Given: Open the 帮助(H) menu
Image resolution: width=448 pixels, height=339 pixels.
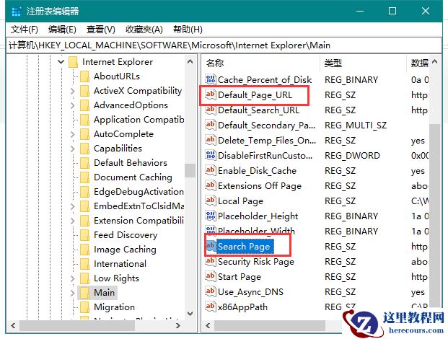Looking at the screenshot, I should tap(188, 29).
